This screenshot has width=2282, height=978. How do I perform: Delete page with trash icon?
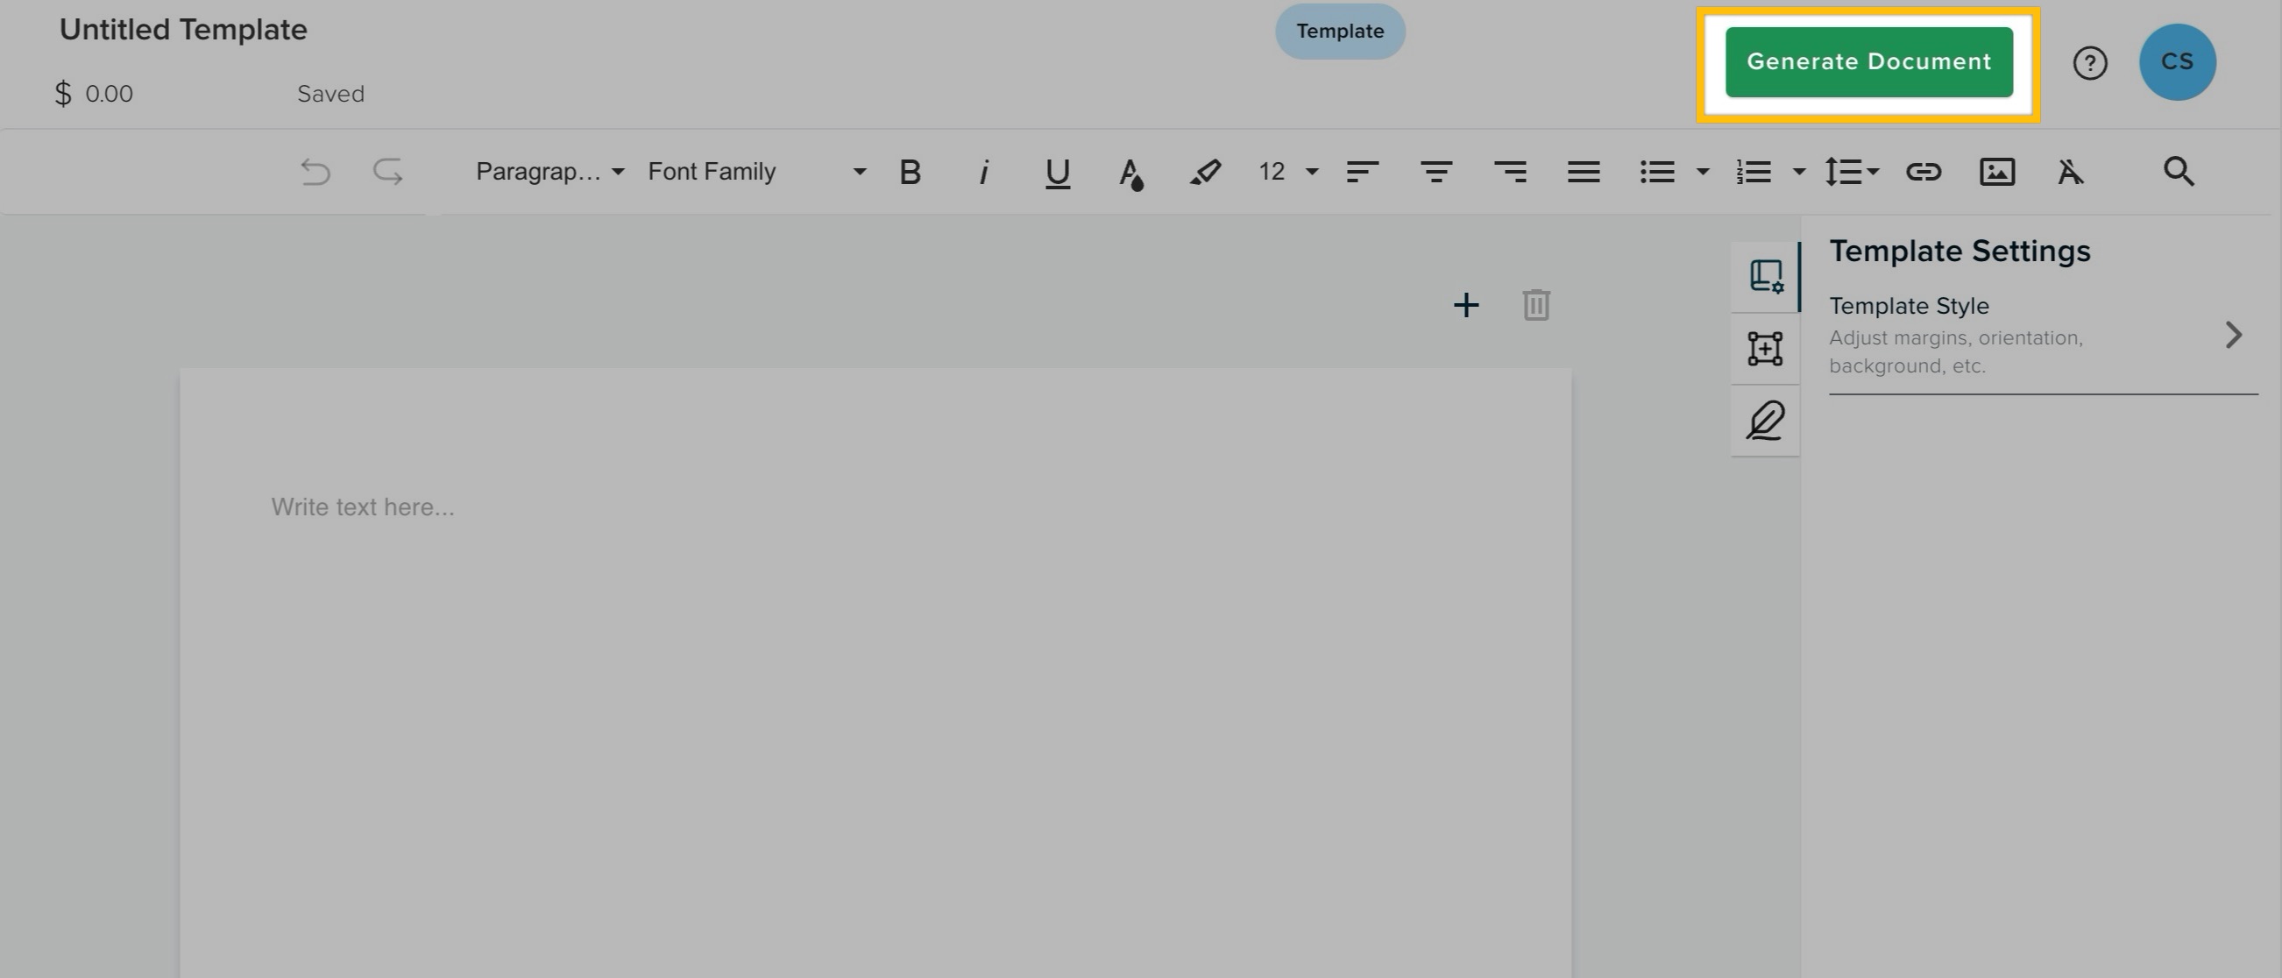[x=1536, y=306]
